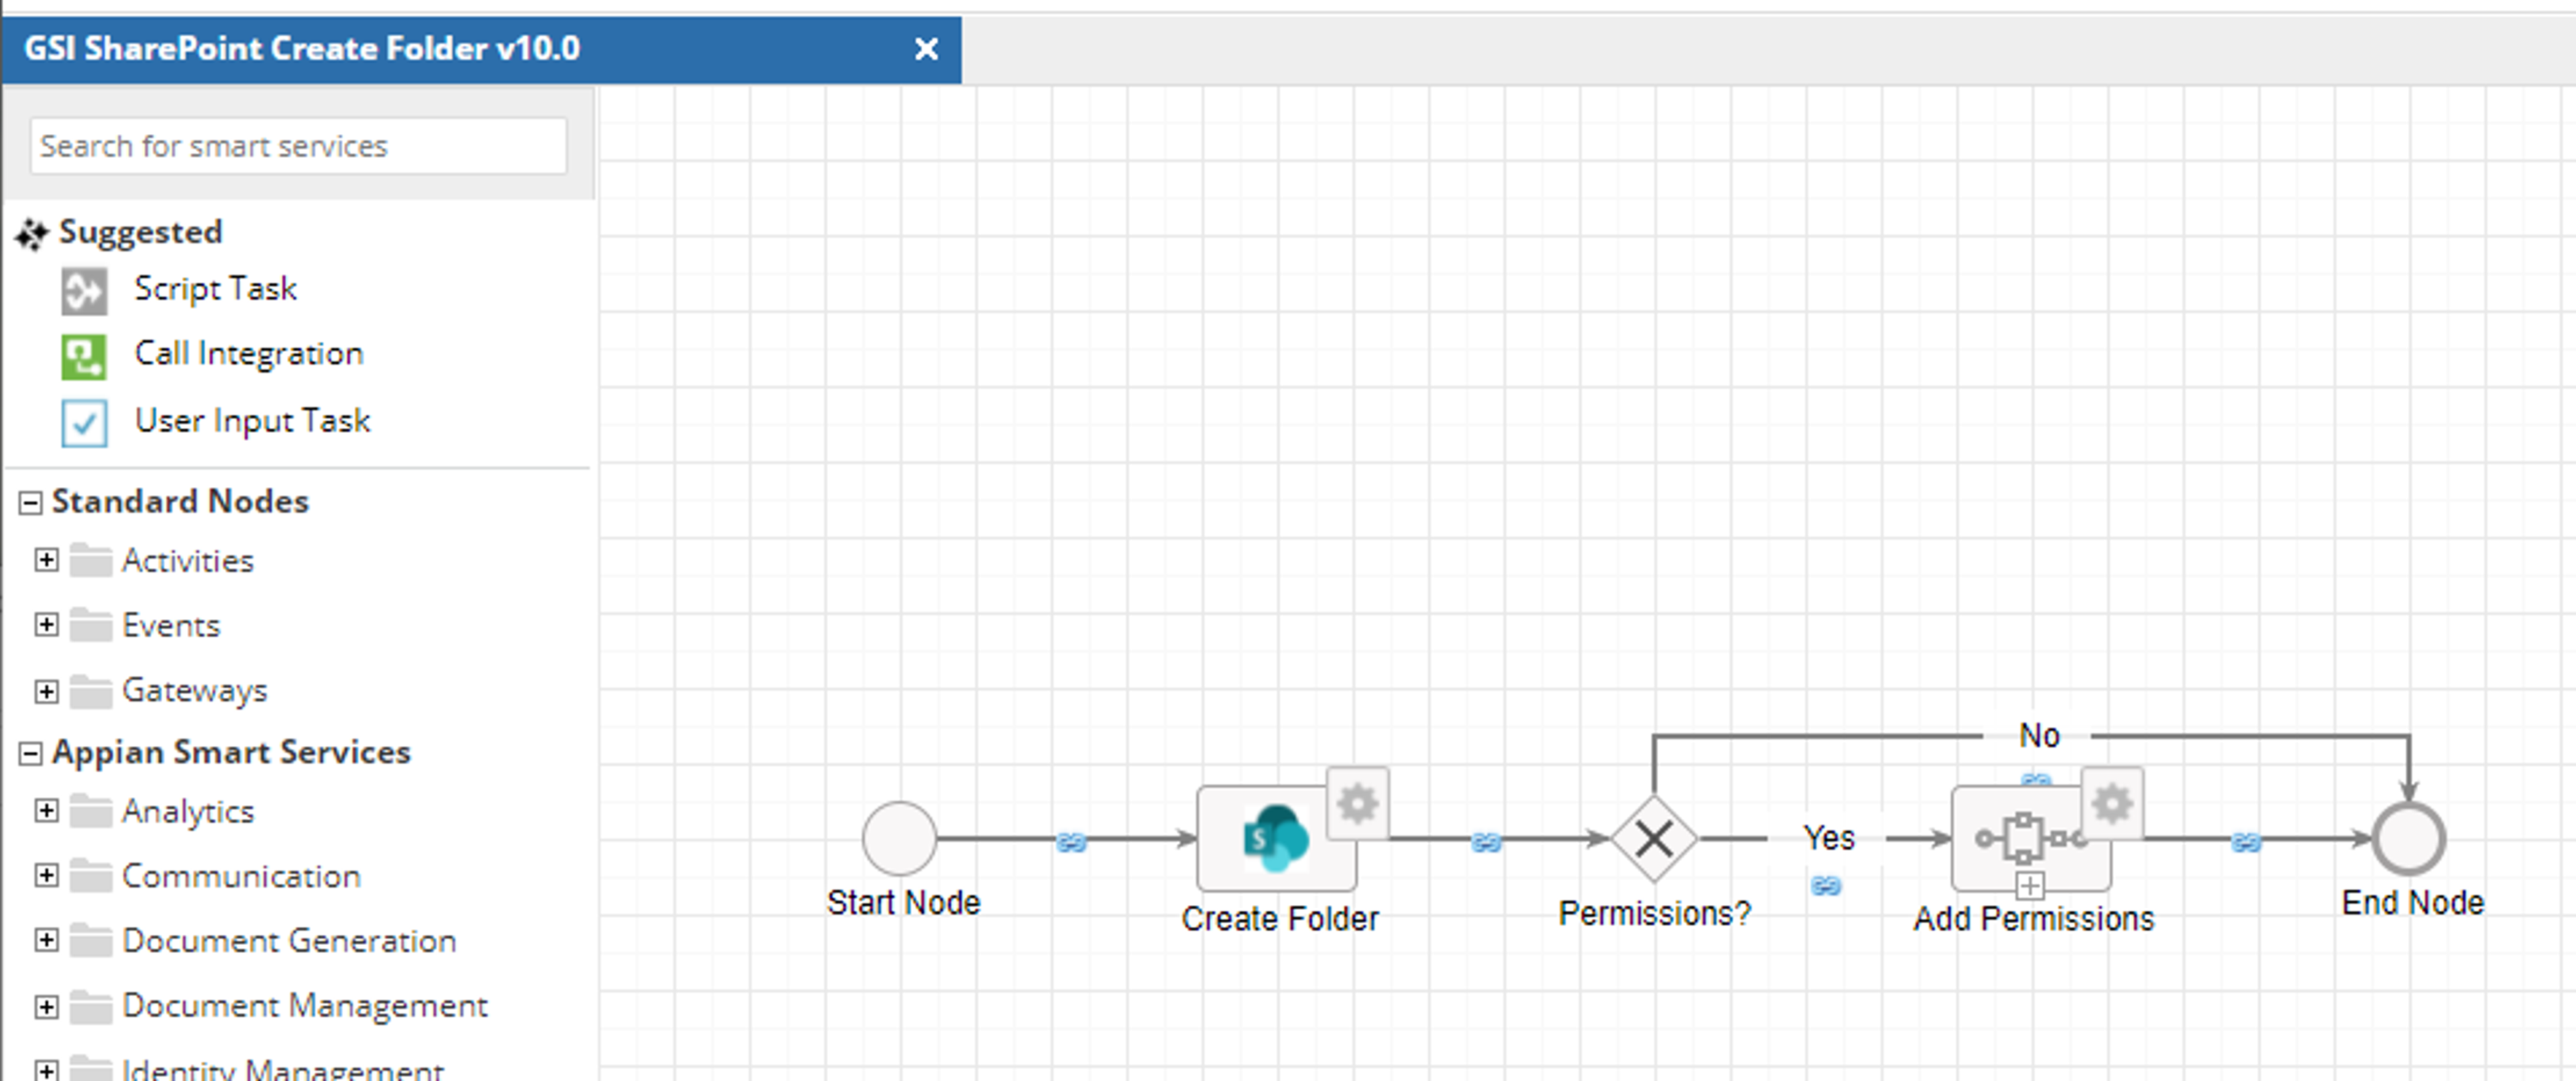Click the User Input Task checkmark icon

(84, 423)
